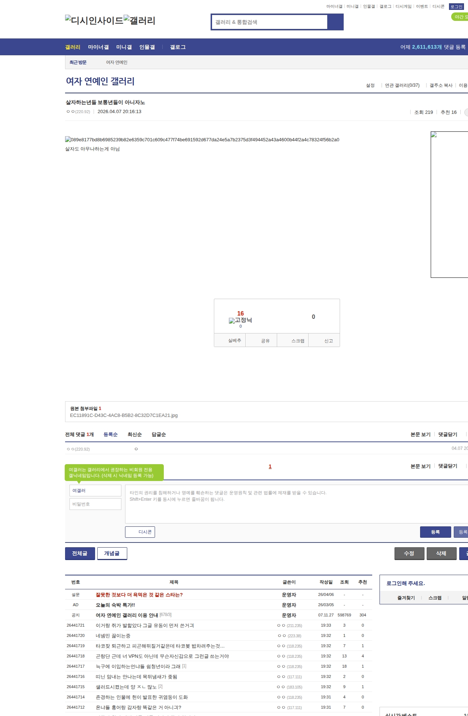Open the 디시콘 picker in the comment form
Viewport: 468px width, 716px height.
140,532
